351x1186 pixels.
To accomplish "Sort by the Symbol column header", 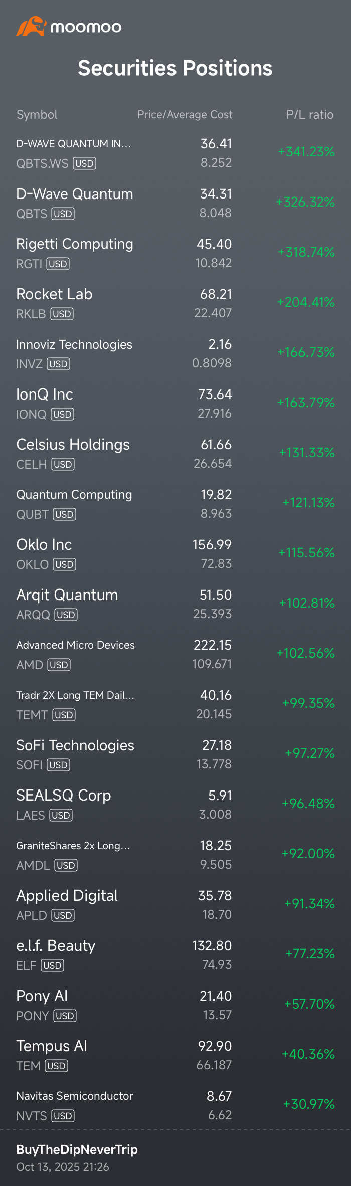I will click(x=37, y=115).
